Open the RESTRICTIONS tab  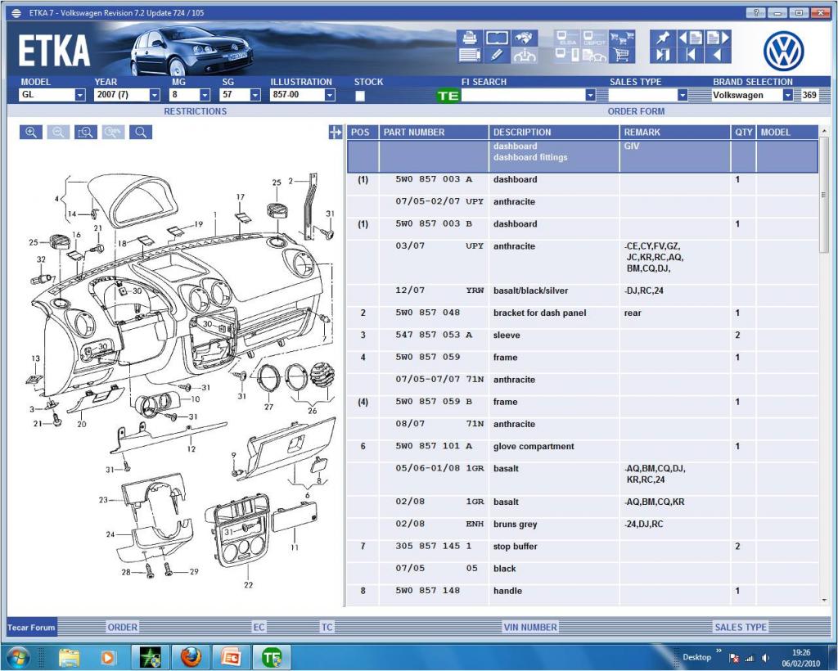[195, 111]
